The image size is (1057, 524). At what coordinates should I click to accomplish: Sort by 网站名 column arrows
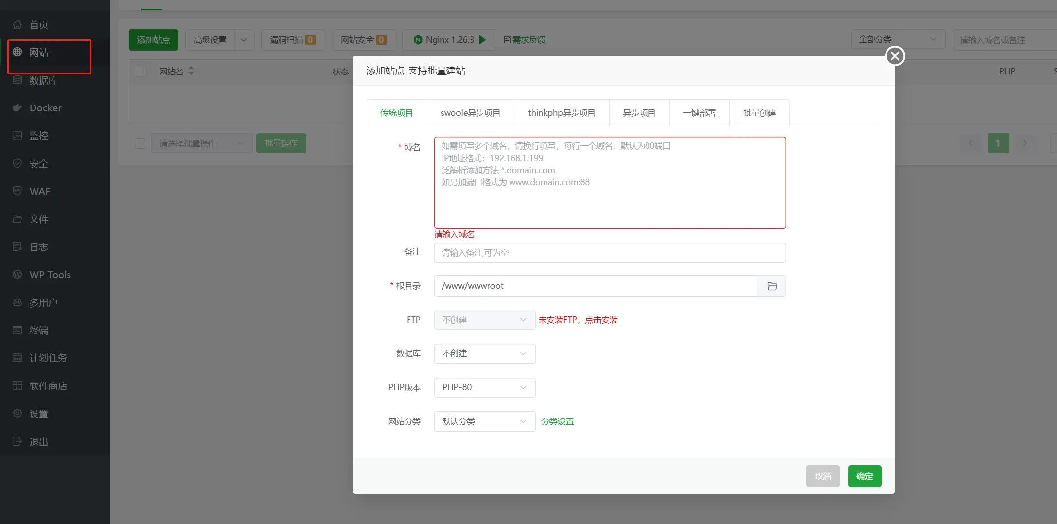click(x=191, y=71)
